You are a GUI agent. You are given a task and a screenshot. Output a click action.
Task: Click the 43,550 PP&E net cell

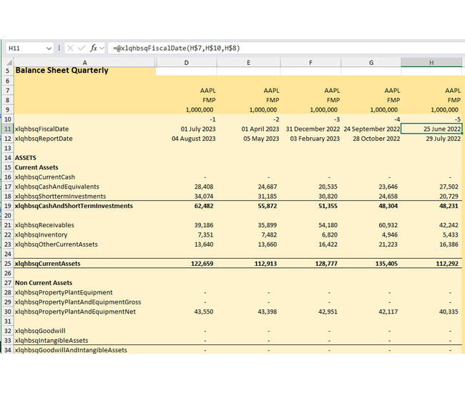point(187,312)
